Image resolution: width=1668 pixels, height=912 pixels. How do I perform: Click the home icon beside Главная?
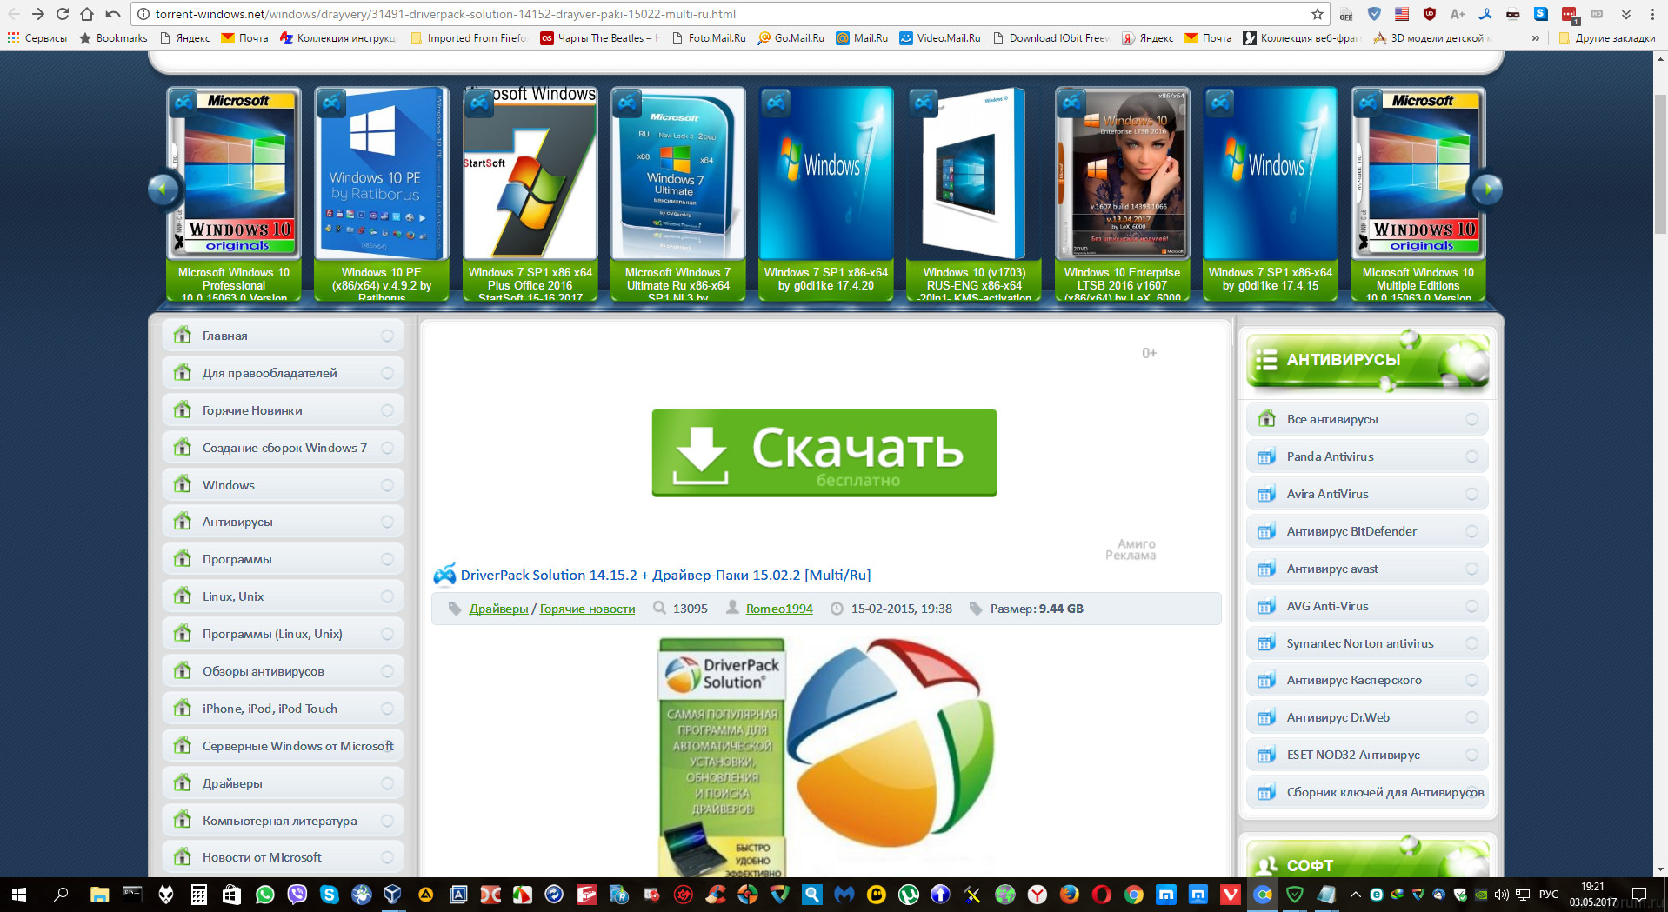click(183, 335)
